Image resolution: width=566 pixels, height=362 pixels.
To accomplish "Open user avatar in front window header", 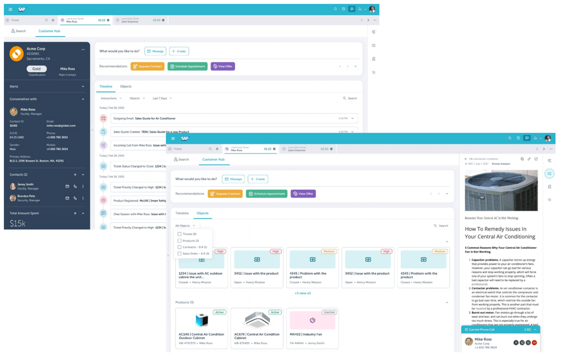I will pyautogui.click(x=548, y=138).
